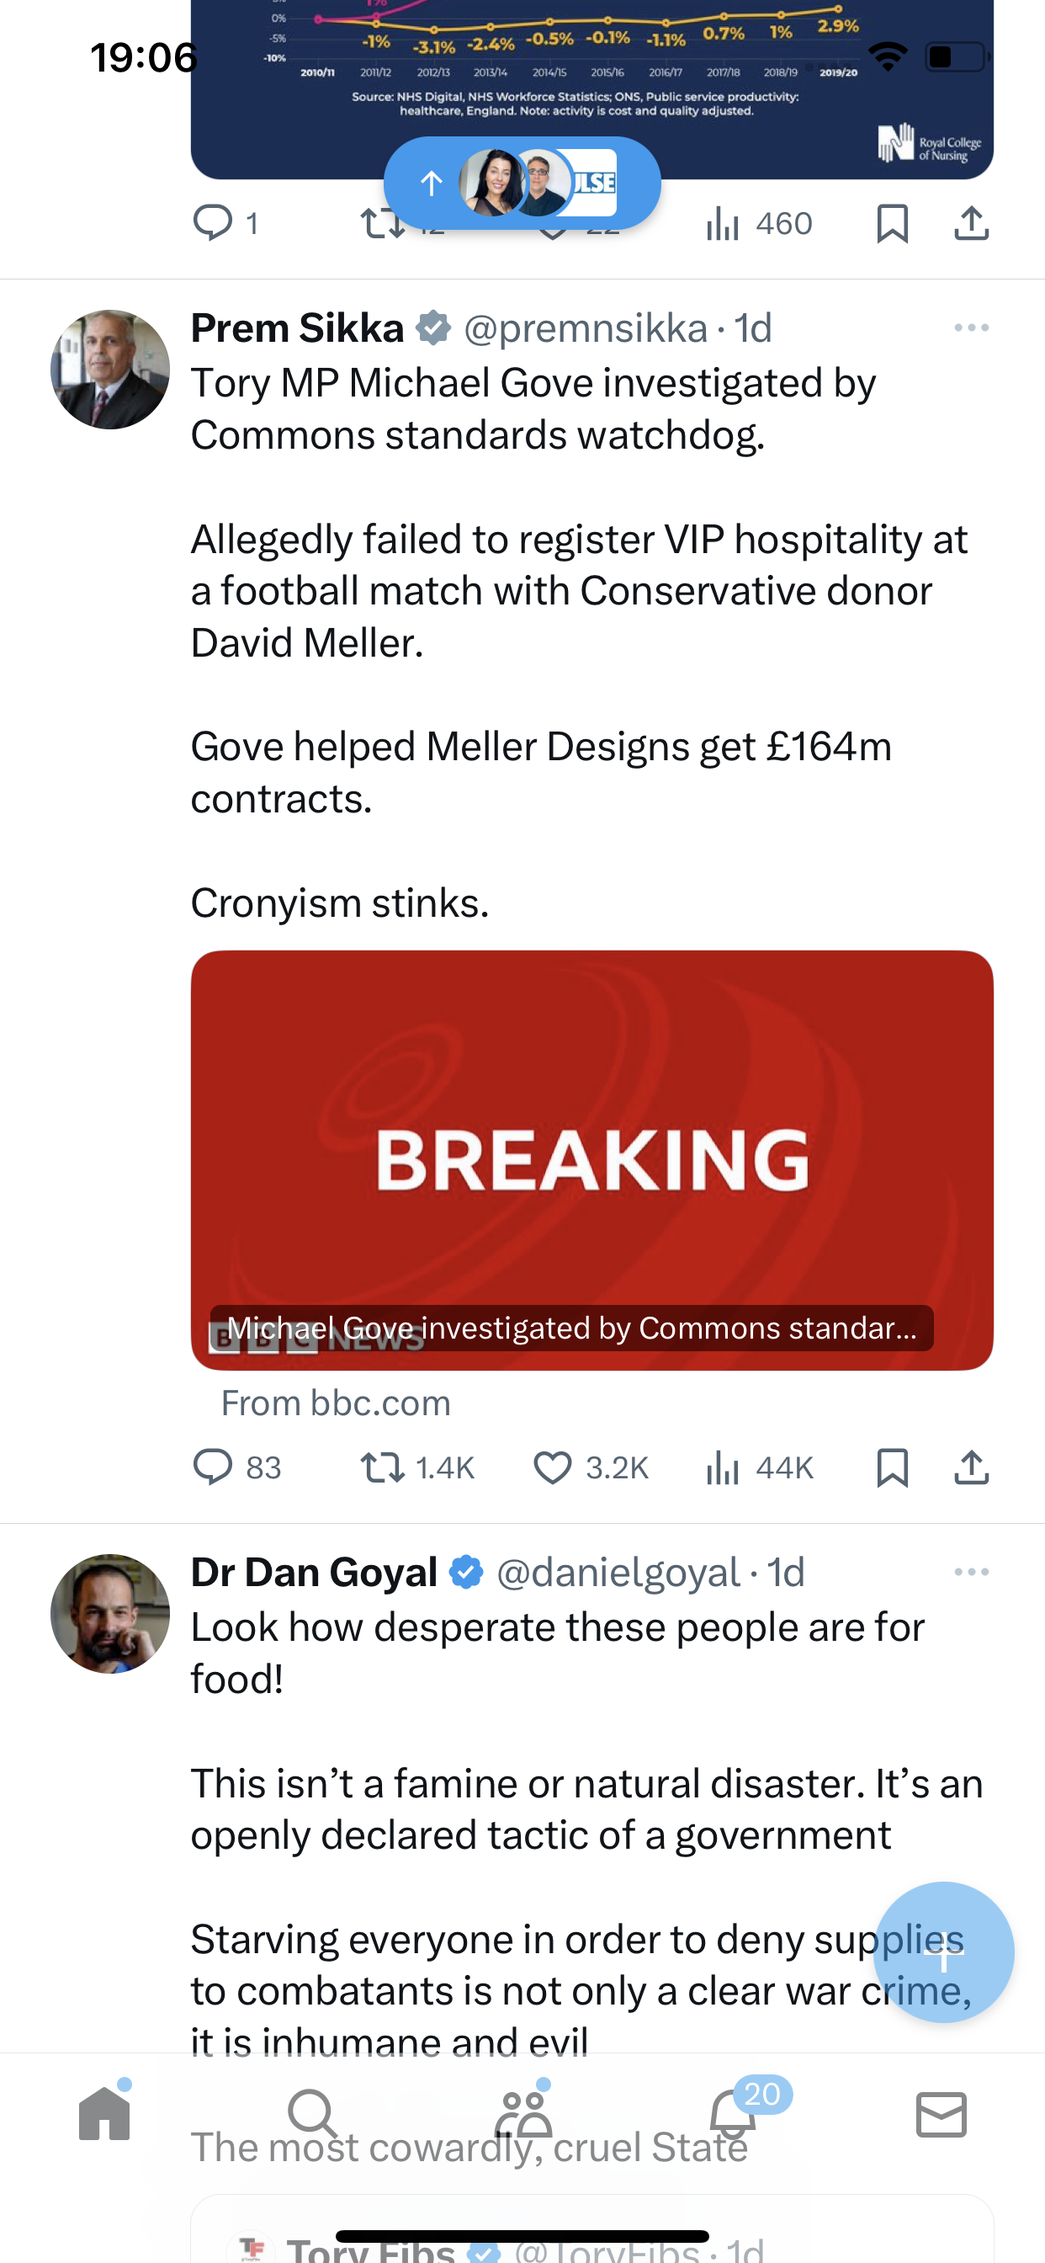This screenshot has width=1045, height=2263.
Task: Open the Search tab
Action: click(313, 2113)
